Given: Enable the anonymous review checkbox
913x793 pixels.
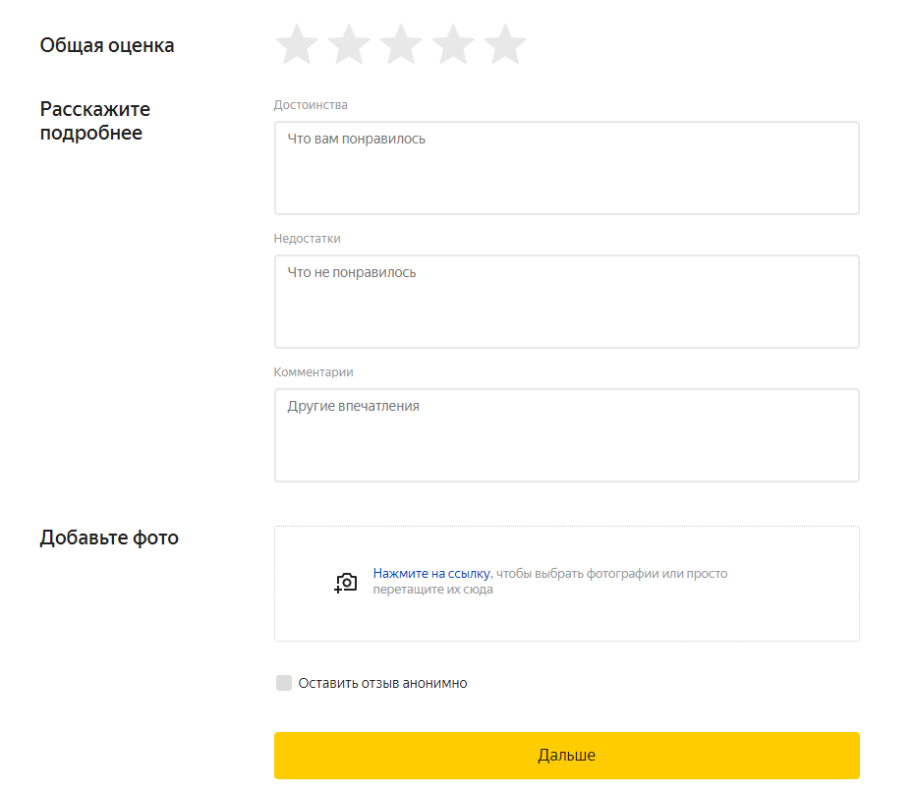Looking at the screenshot, I should (284, 683).
